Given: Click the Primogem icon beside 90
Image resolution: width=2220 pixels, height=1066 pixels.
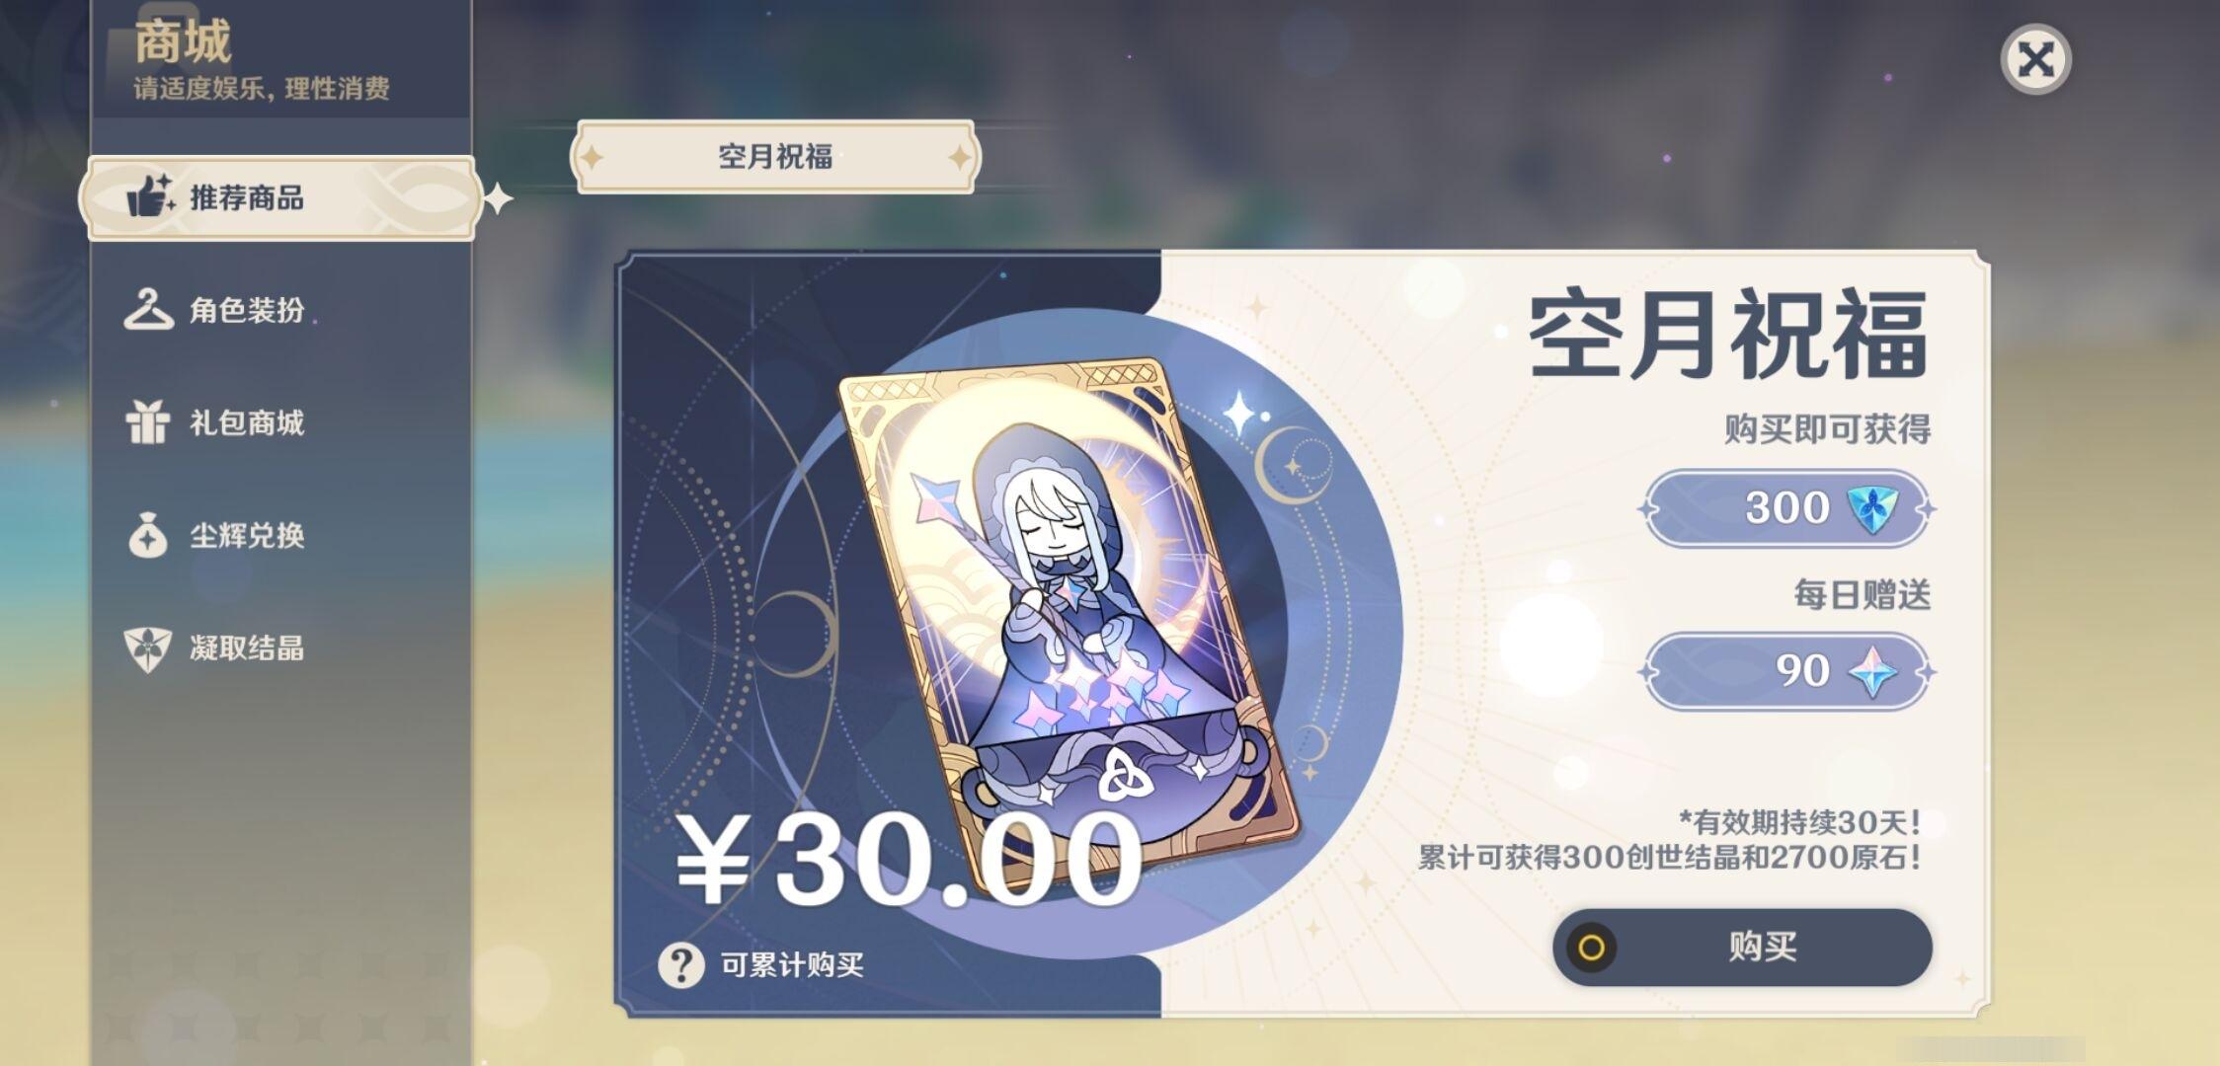Looking at the screenshot, I should pos(1872,671).
